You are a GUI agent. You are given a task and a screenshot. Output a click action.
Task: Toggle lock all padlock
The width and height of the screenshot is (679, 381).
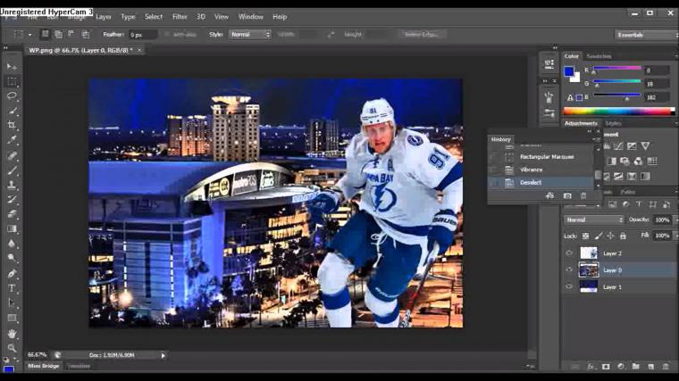623,236
